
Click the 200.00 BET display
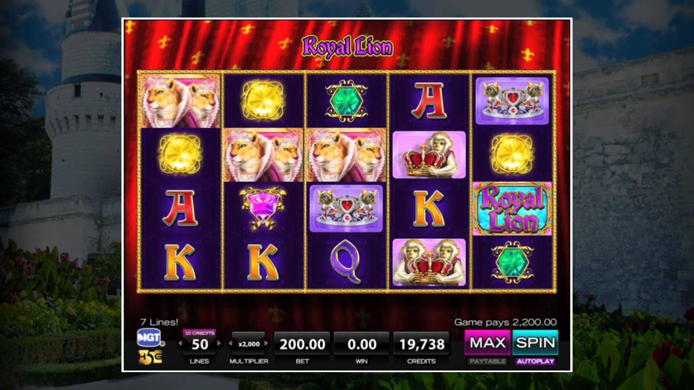click(302, 343)
